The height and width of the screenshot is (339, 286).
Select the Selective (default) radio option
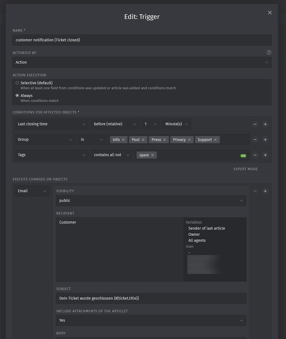17,83
